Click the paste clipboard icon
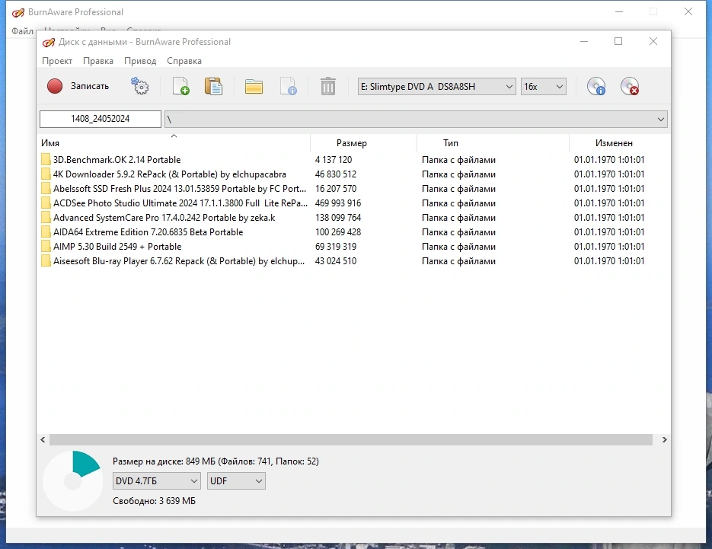Viewport: 712px width, 549px height. pos(213,86)
